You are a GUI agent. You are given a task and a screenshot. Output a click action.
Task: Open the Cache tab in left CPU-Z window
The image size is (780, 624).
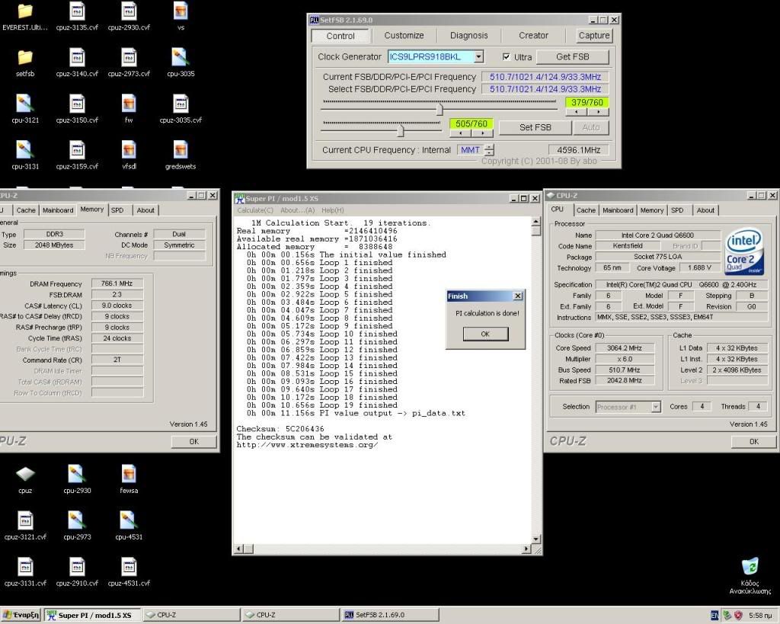tap(26, 210)
